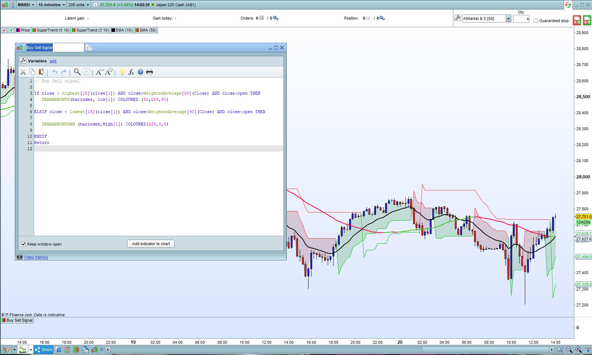Screen dimensions: 592x355
Task: Click the 'ENDIF' line in the code
Action: pos(41,136)
